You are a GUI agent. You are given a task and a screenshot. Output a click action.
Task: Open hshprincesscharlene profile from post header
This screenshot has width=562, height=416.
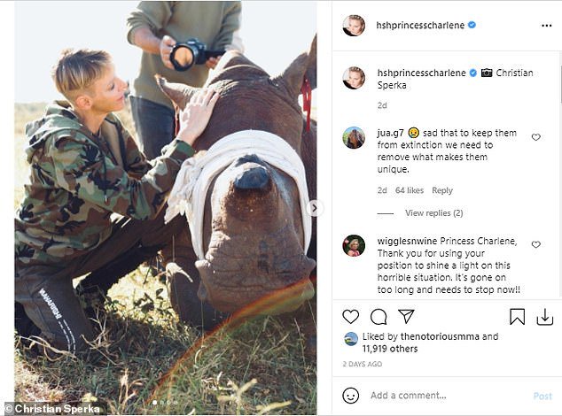[421, 25]
